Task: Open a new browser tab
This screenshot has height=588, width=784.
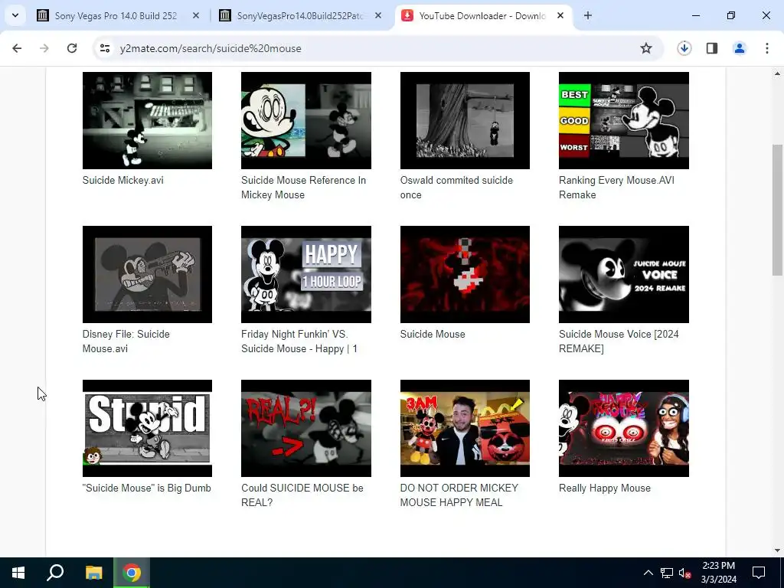Action: (x=588, y=16)
